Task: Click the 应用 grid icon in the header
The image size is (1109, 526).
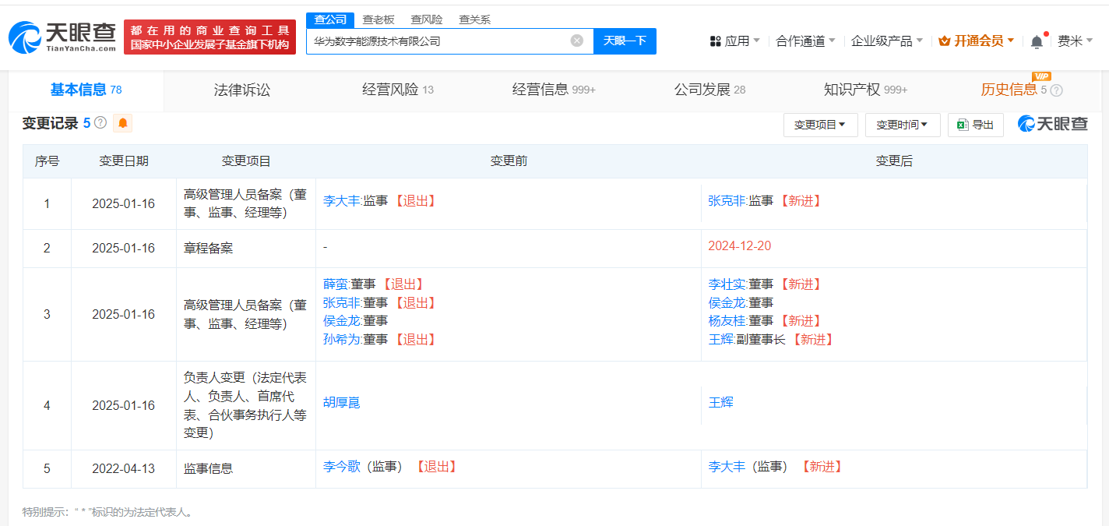Action: pyautogui.click(x=715, y=41)
